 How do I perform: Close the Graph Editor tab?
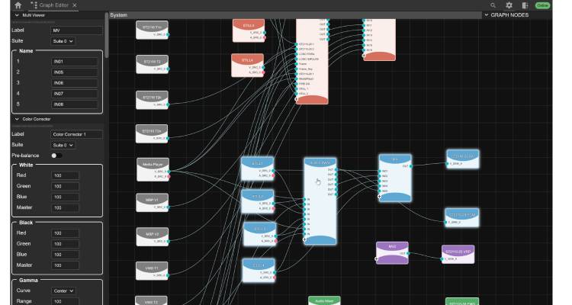pos(74,5)
